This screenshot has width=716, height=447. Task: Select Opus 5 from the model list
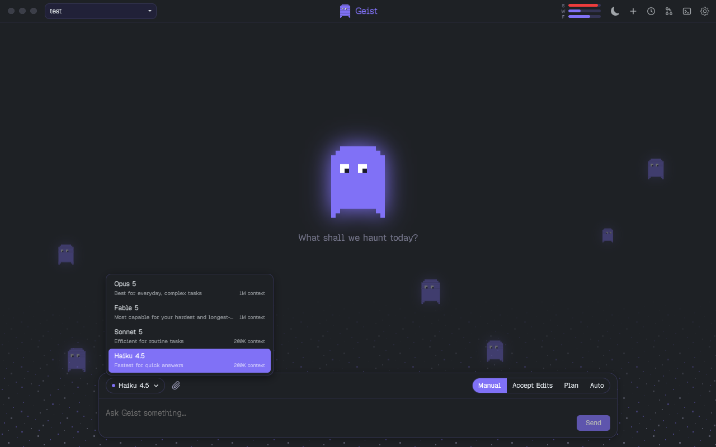190,288
